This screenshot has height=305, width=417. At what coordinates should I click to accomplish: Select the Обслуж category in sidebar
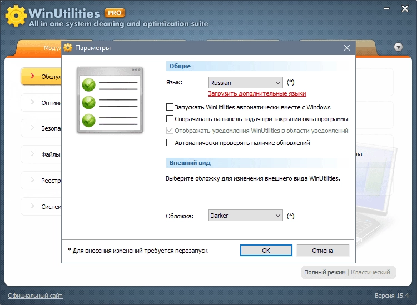point(41,76)
